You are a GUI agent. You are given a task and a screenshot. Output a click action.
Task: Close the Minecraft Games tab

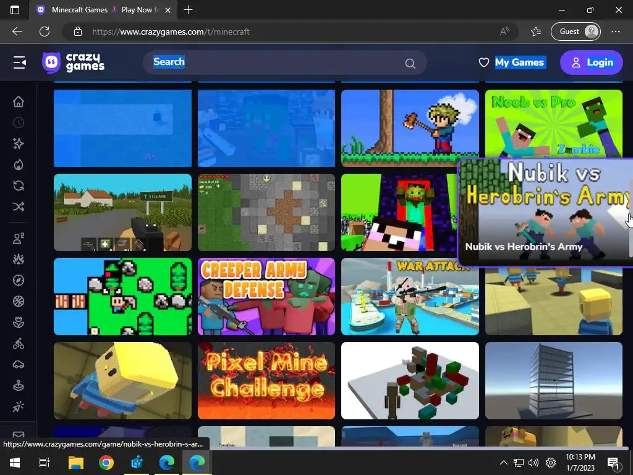click(x=168, y=10)
